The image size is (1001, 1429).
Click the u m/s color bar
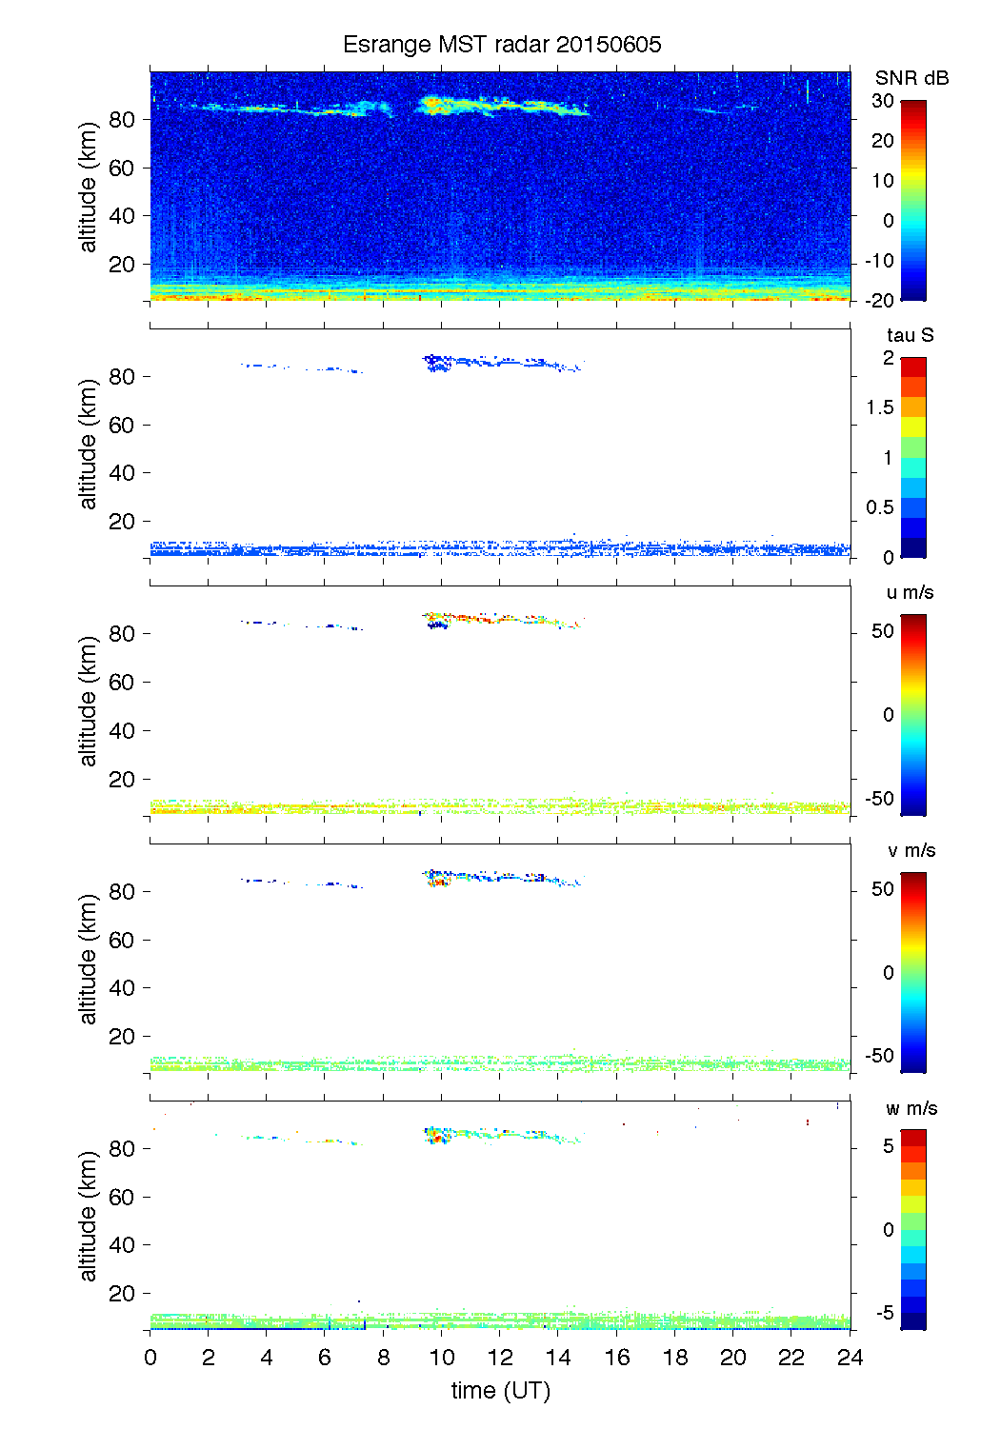click(912, 714)
